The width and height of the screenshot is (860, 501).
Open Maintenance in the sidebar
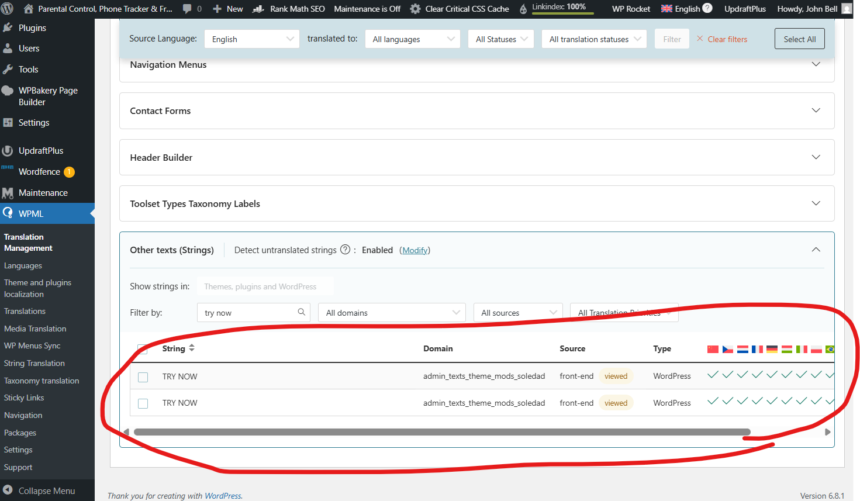click(43, 193)
